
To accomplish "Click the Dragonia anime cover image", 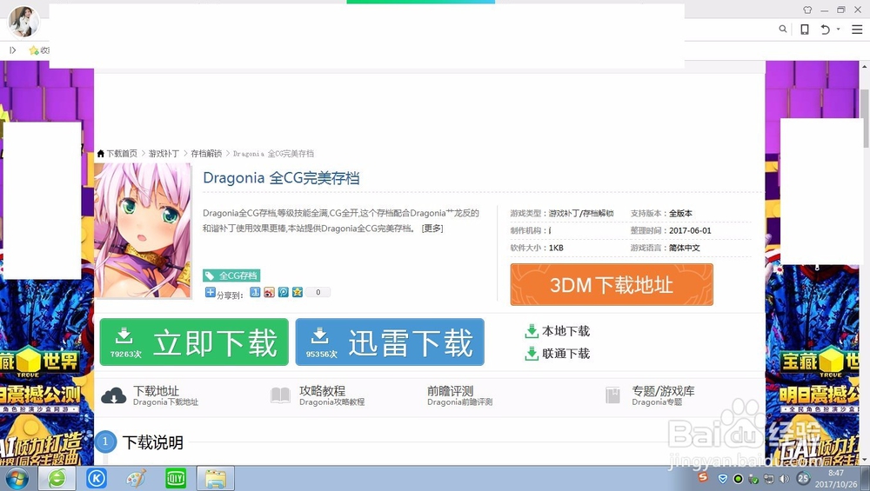I will [143, 230].
